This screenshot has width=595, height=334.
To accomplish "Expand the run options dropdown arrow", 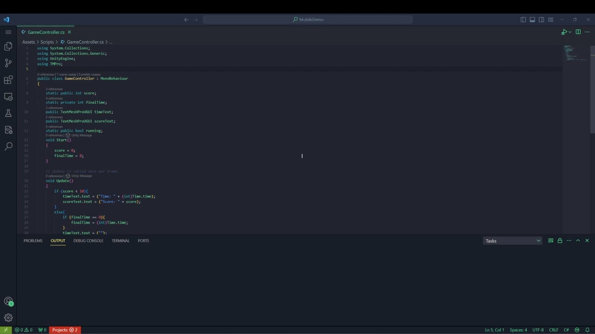I will click(570, 32).
